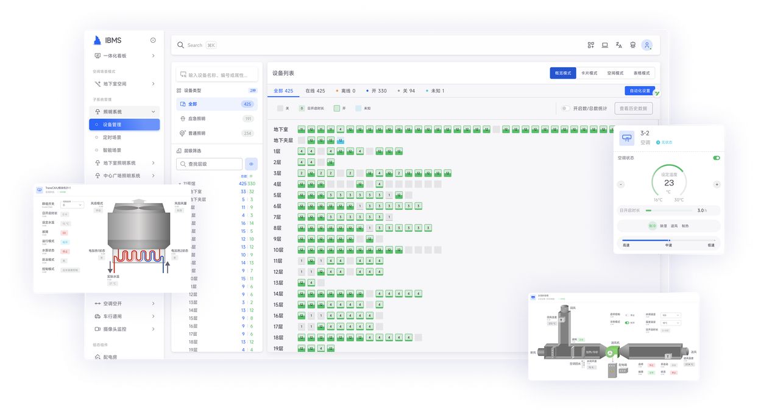758x417 pixels.
Task: Expand the 一体化看板 menu item
Action: (x=153, y=56)
